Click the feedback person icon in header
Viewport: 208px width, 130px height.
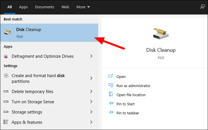tap(202, 7)
